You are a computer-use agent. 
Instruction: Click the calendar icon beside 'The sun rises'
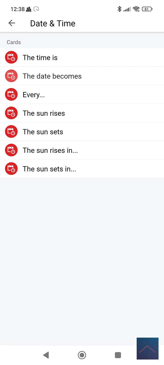(11, 113)
